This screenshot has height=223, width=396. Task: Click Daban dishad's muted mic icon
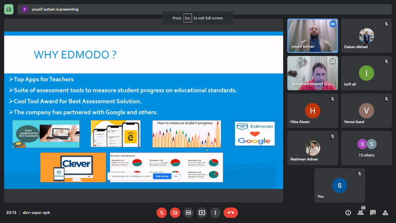(x=387, y=24)
